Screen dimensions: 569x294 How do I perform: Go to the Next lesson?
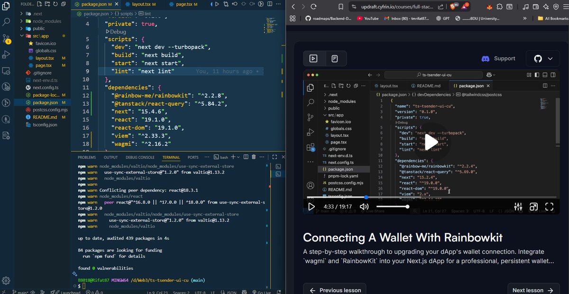(533, 290)
